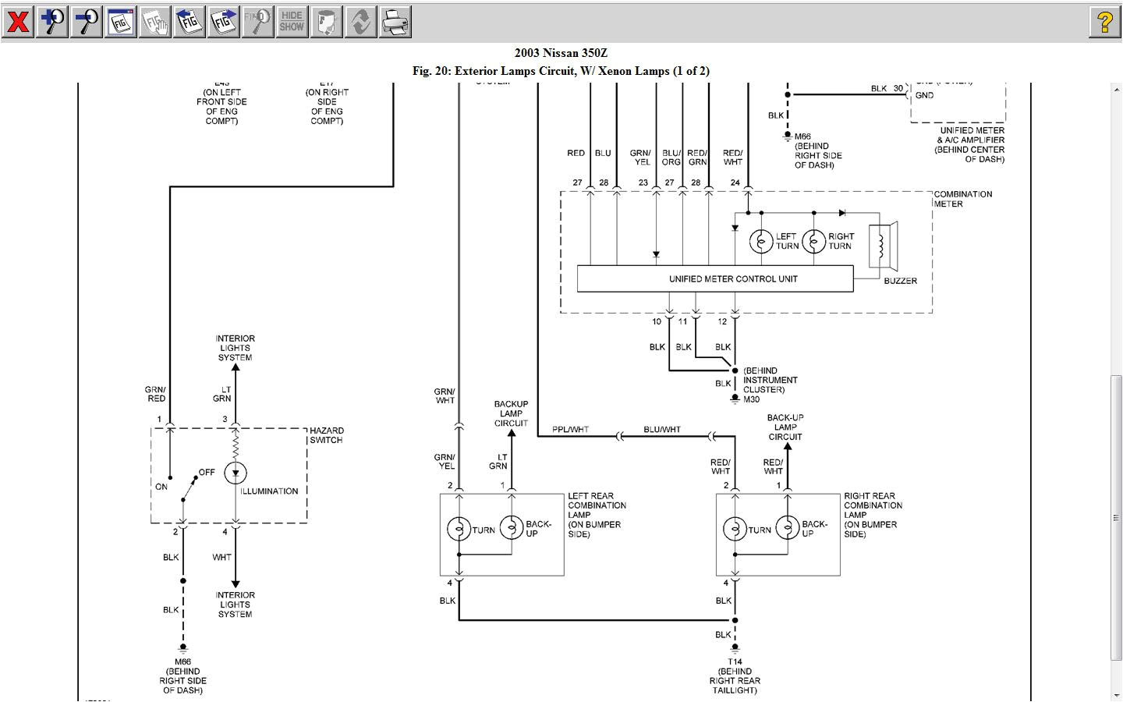Select the zoom in magnifier tool
Image resolution: width=1123 pixels, height=702 pixels.
click(x=51, y=21)
